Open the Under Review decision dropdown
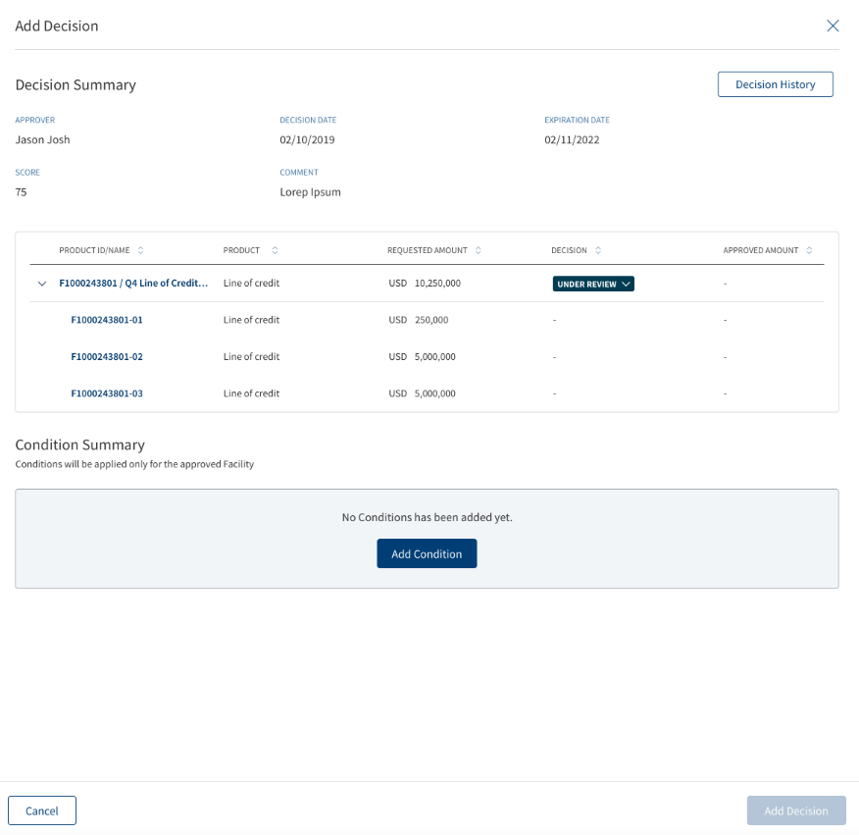This screenshot has width=859, height=835. tap(593, 284)
